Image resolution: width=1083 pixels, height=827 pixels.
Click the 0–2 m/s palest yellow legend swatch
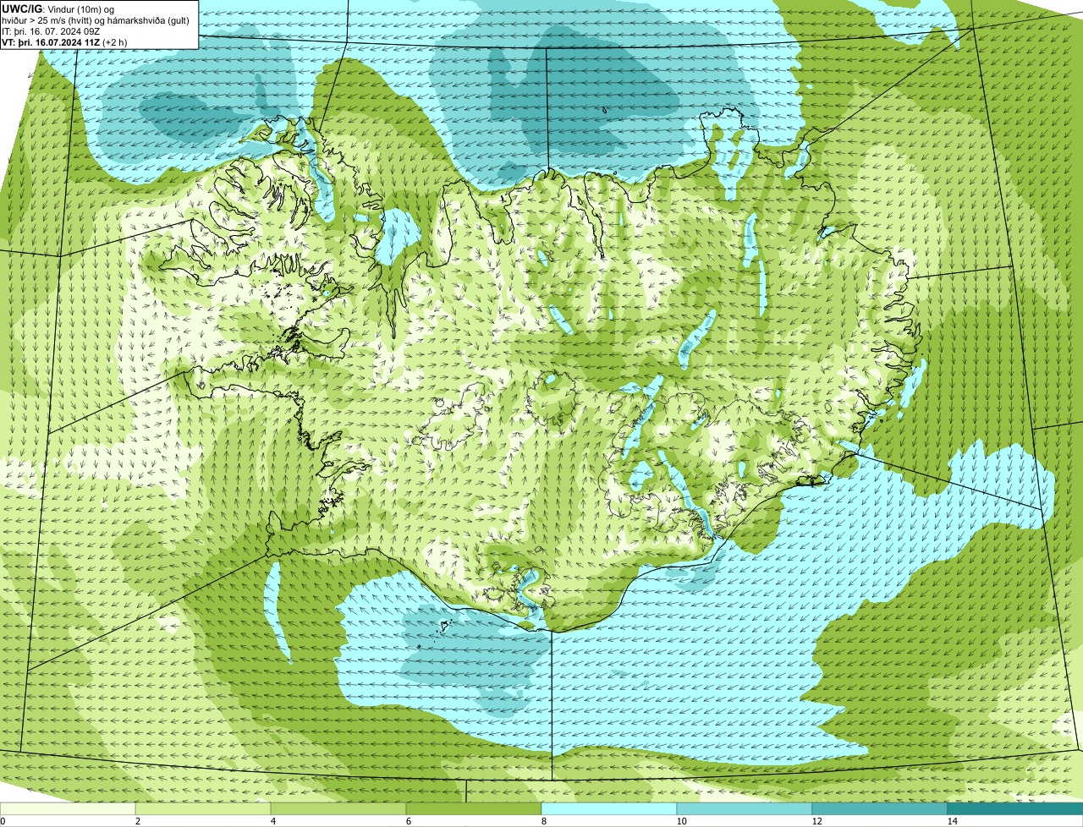(x=68, y=809)
